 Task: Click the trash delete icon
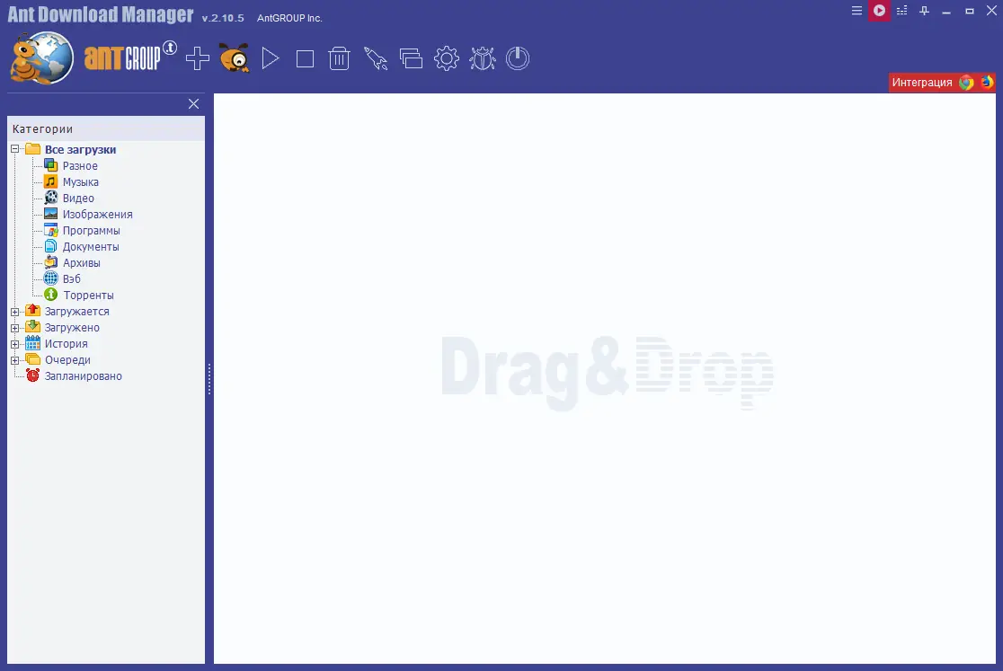339,58
